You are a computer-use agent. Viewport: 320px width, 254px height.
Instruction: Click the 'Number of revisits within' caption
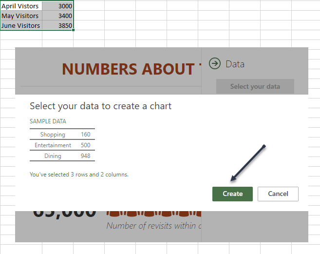(x=154, y=226)
